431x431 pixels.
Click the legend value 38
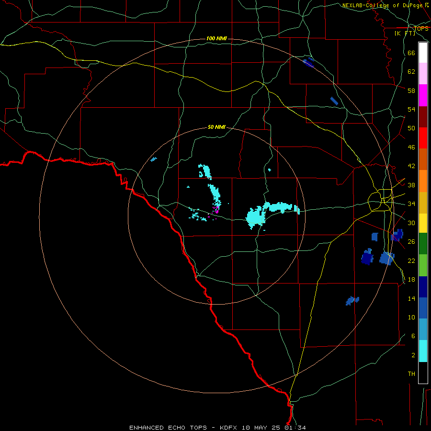pos(411,185)
